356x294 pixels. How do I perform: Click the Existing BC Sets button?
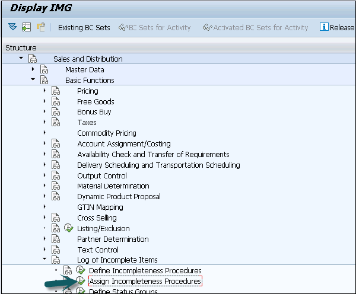click(x=84, y=27)
